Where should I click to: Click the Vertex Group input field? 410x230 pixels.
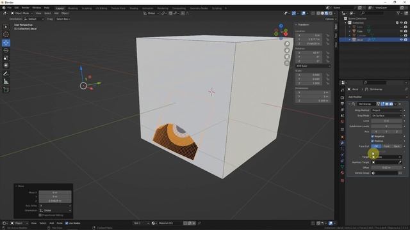(x=384, y=173)
